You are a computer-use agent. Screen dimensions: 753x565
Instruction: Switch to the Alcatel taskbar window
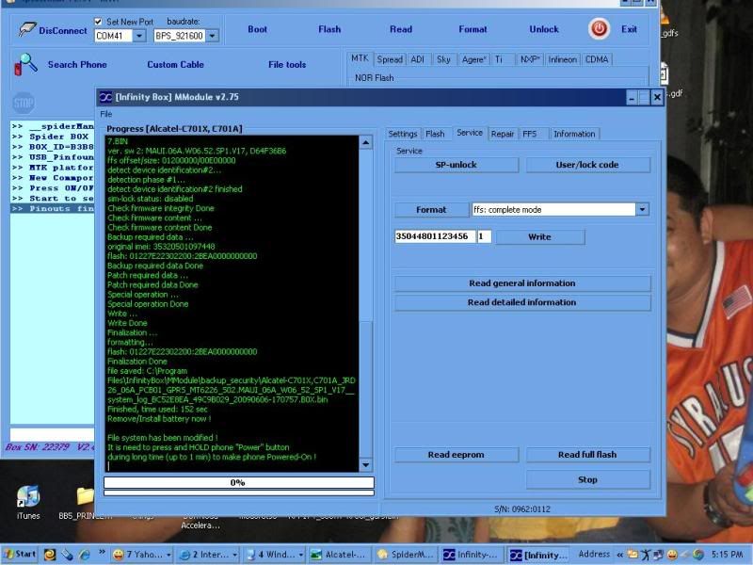pos(339,555)
